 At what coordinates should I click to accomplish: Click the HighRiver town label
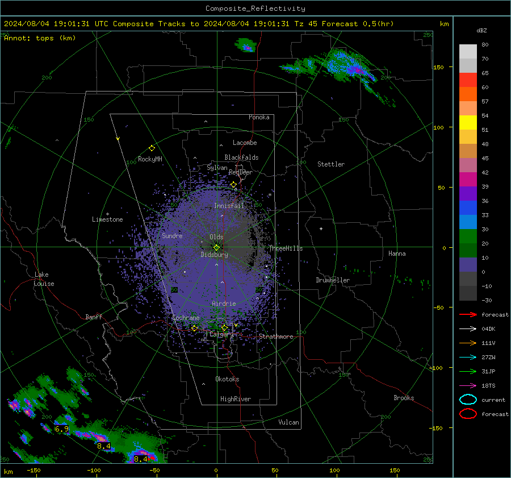(236, 399)
